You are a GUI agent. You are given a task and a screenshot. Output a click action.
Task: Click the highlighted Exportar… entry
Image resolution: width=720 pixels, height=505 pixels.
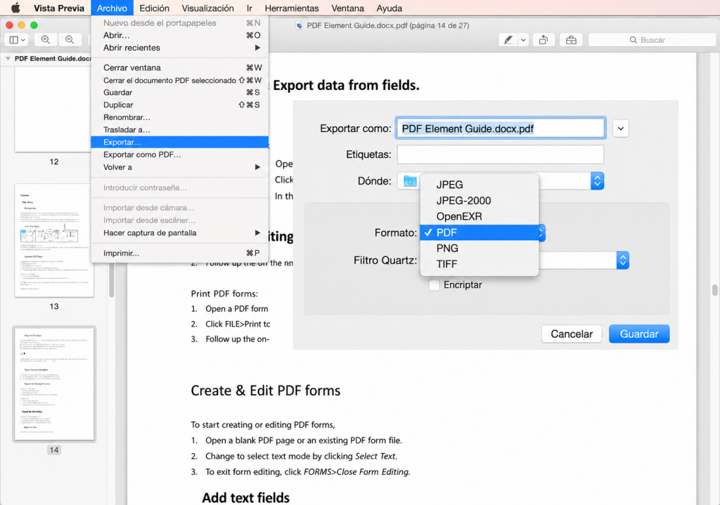(x=179, y=142)
